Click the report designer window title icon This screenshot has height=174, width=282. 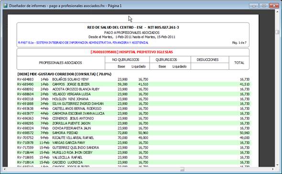pos(5,6)
